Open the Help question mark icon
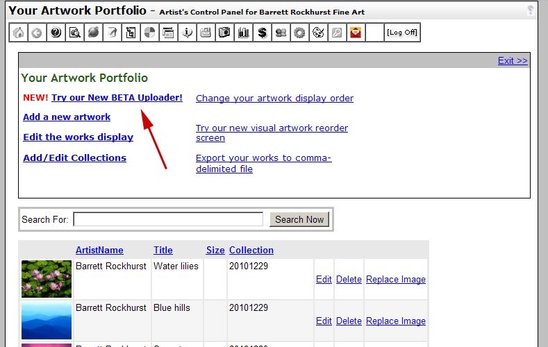 56,33
